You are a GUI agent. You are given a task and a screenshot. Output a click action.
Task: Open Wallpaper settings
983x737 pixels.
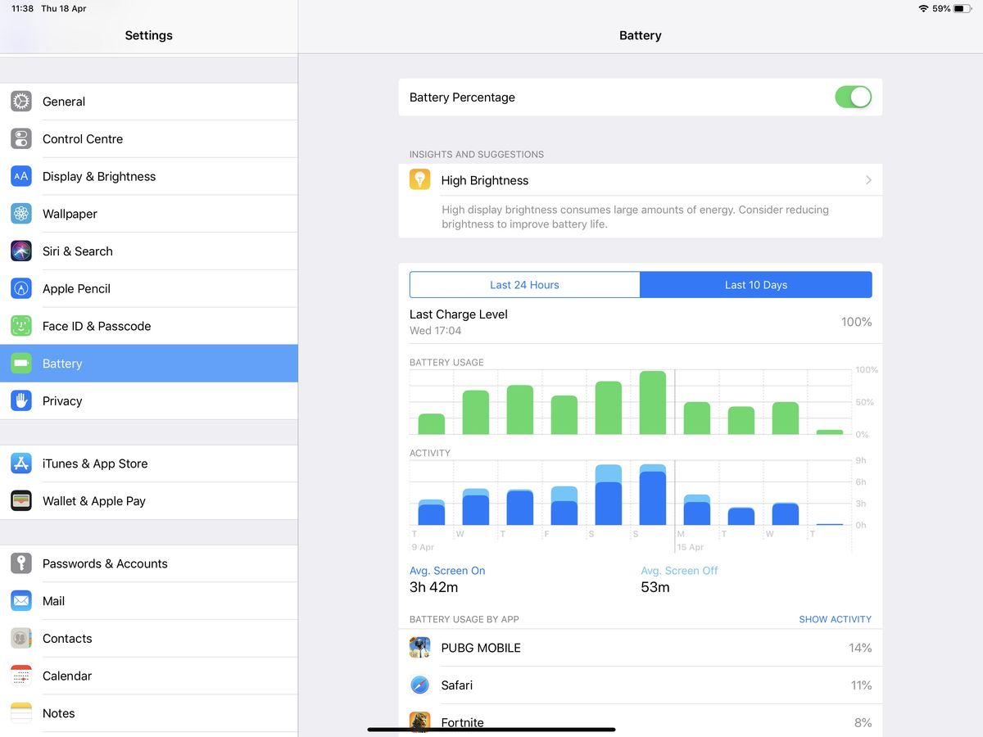[70, 214]
